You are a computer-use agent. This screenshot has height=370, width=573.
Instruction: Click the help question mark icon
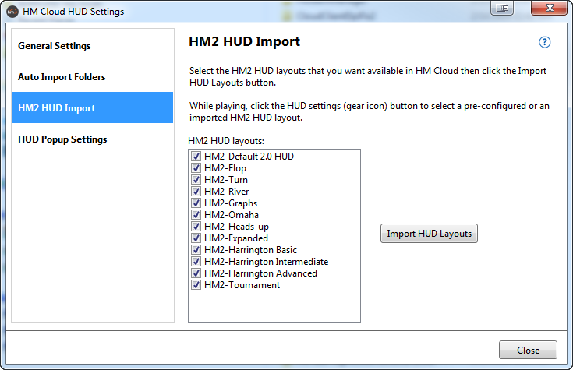pyautogui.click(x=545, y=43)
